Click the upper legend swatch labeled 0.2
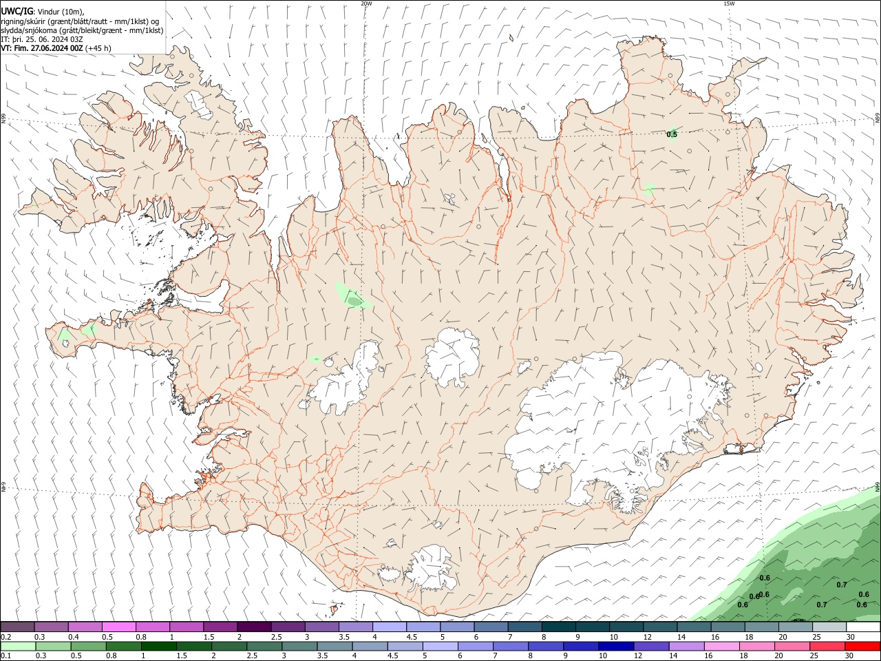This screenshot has height=661, width=881. [x=17, y=627]
